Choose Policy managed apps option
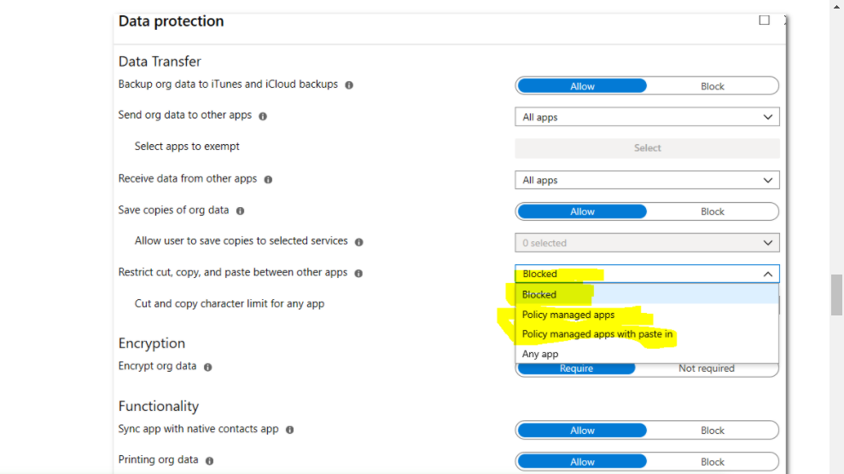This screenshot has height=474, width=844. coord(647,315)
